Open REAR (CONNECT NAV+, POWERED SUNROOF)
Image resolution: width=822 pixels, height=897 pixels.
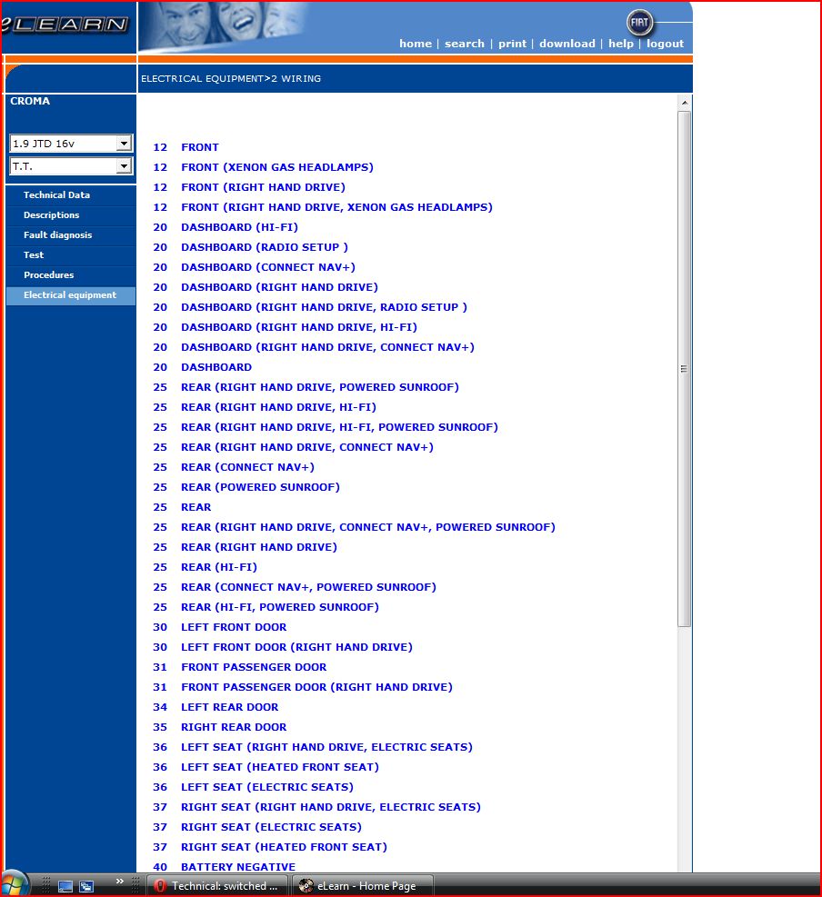click(x=308, y=587)
